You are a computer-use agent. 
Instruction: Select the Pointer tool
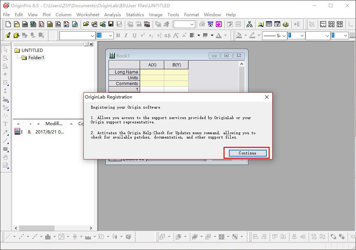(x=5, y=49)
